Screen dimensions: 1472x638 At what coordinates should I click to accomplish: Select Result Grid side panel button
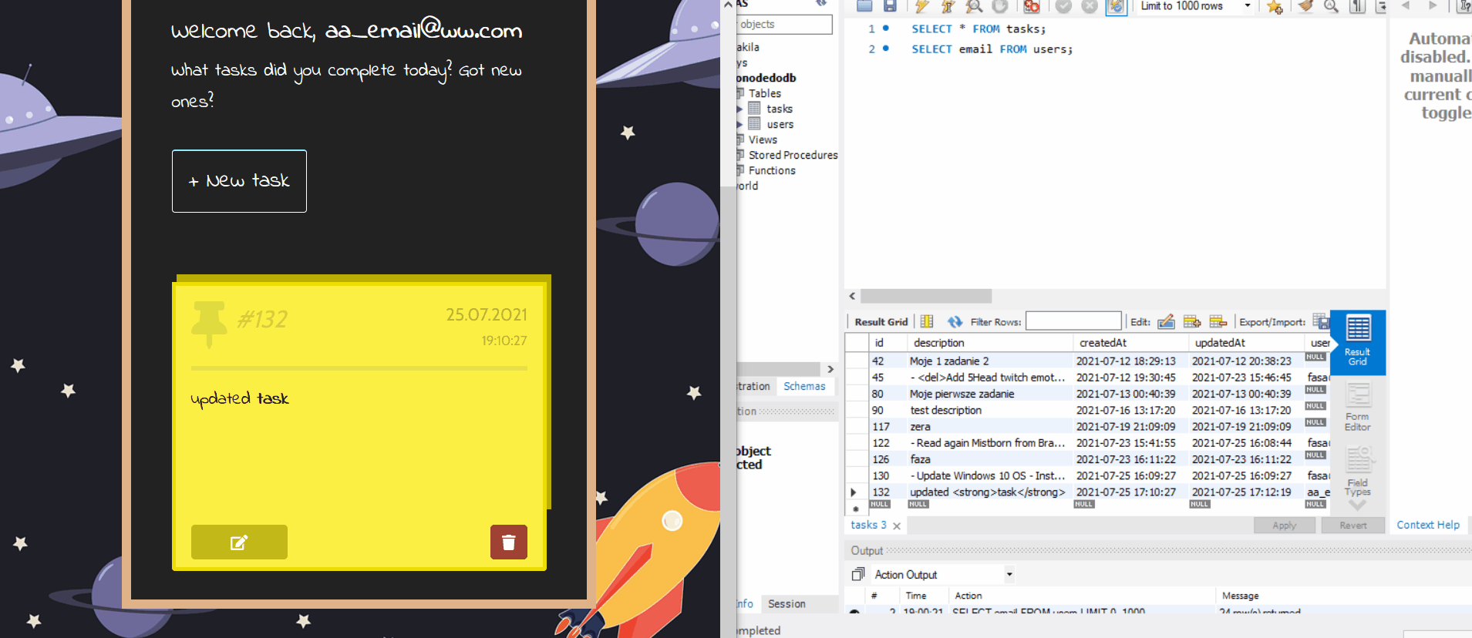point(1358,341)
